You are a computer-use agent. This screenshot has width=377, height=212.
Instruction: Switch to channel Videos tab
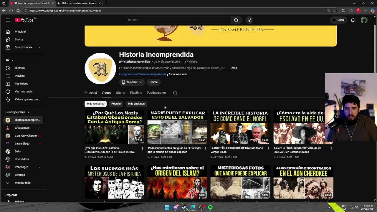(106, 93)
